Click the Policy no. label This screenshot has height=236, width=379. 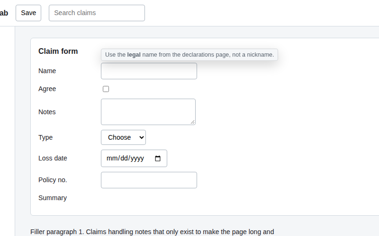(x=53, y=180)
